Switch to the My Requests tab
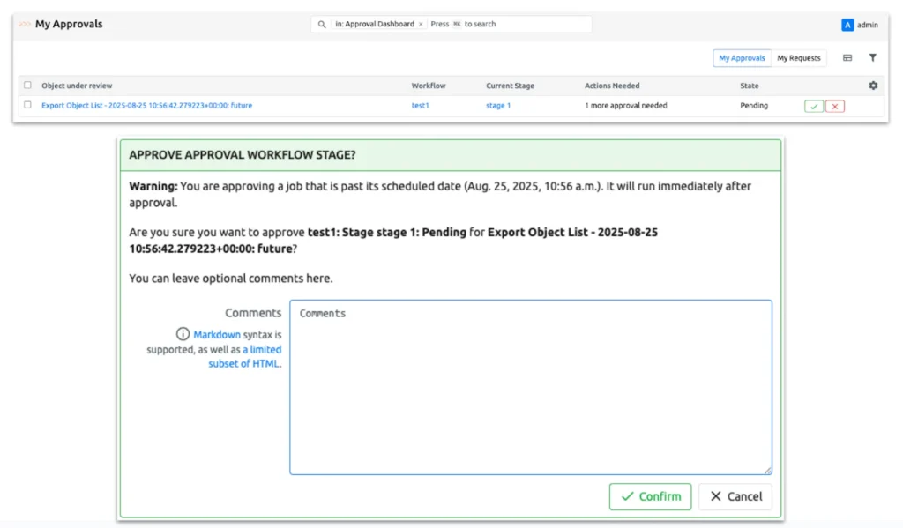This screenshot has height=528, width=903. 798,57
